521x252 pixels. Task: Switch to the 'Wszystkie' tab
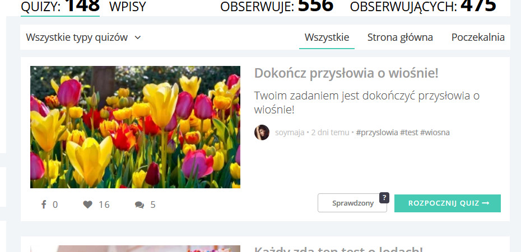coord(327,37)
